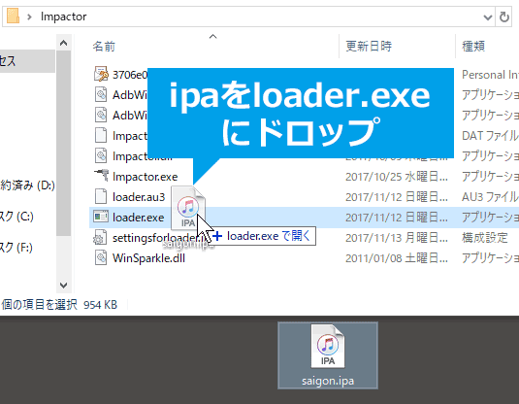This screenshot has width=519, height=404.
Task: Open the address bar history dropdown
Action: point(487,17)
